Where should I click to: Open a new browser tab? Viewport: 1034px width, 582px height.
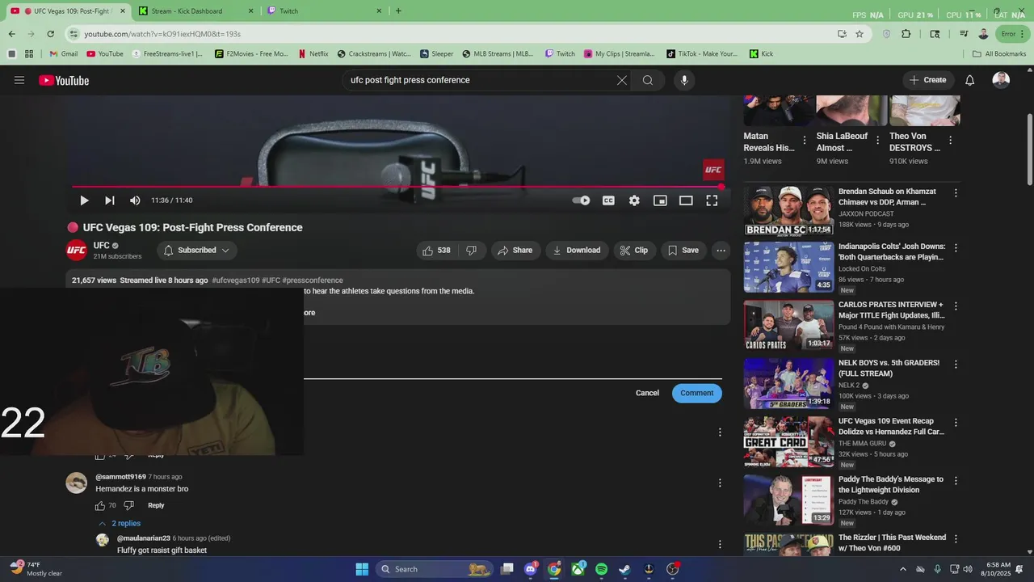398,11
